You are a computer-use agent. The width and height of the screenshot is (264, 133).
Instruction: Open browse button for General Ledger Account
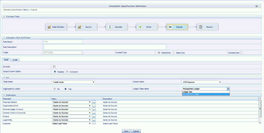click(94, 109)
